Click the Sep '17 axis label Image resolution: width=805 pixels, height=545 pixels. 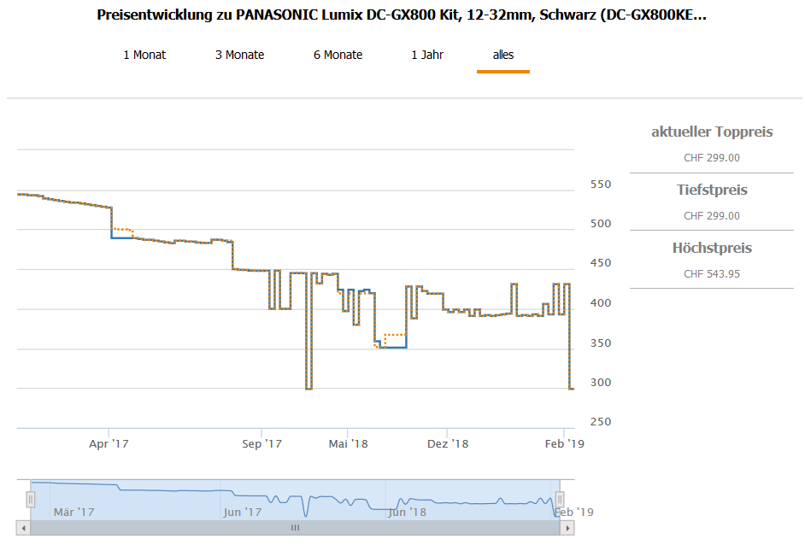click(x=261, y=444)
